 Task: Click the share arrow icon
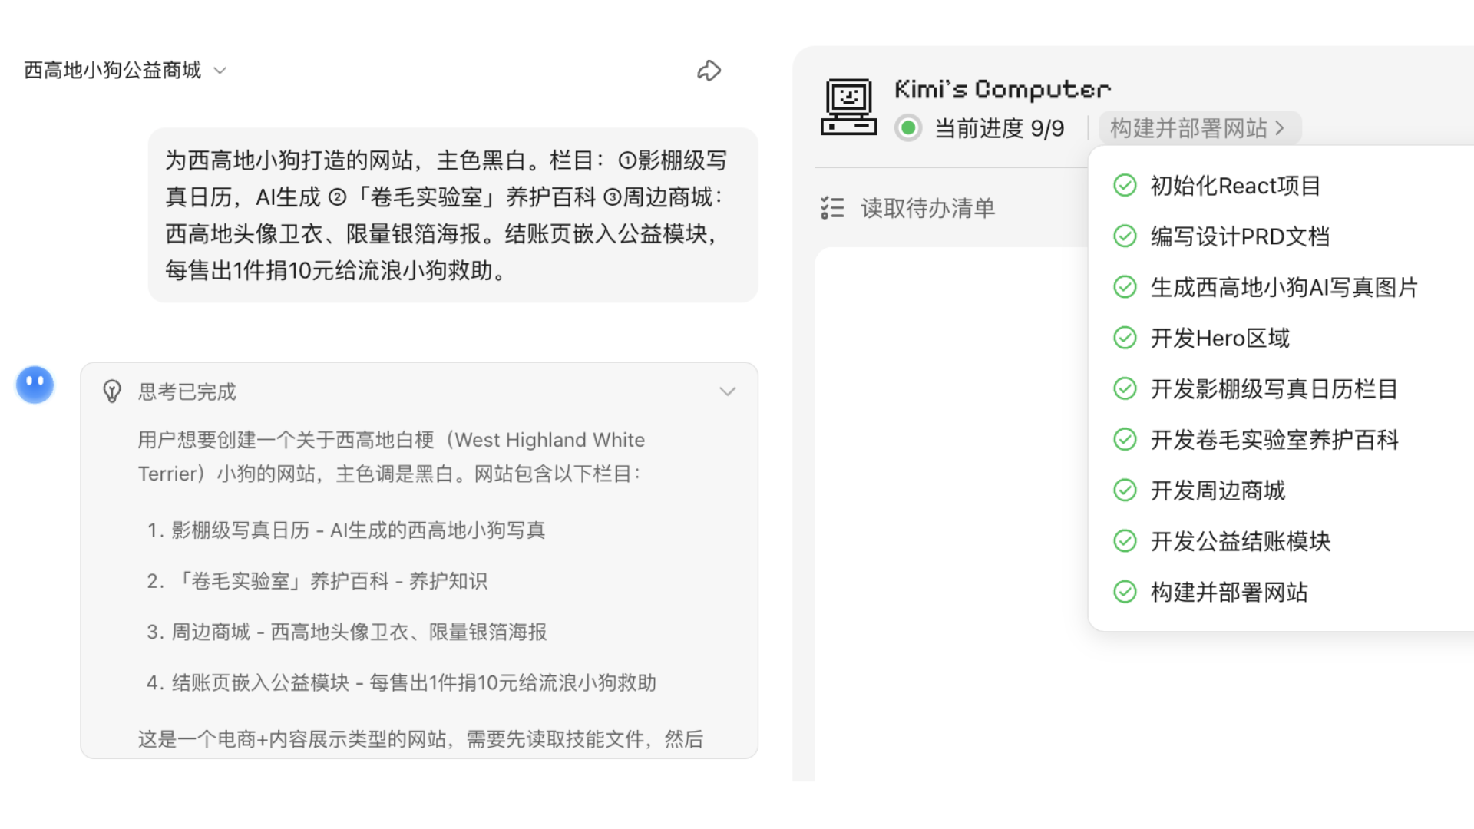tap(709, 71)
